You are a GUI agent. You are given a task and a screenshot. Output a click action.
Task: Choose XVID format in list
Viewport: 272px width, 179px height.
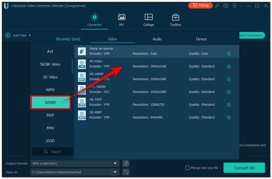[x=50, y=141]
